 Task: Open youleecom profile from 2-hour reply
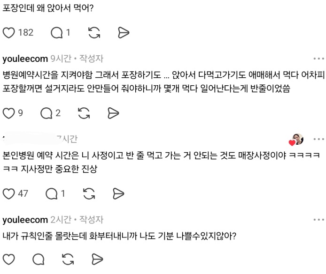coord(25,220)
